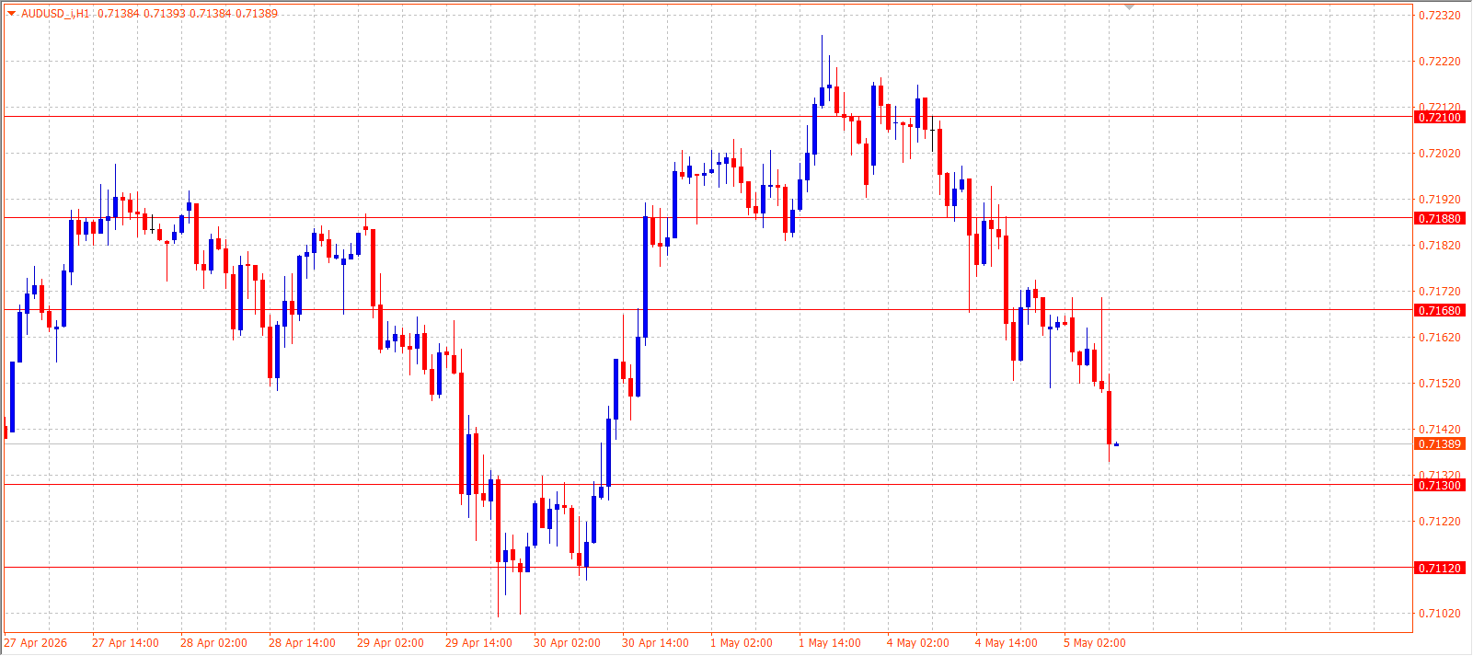The width and height of the screenshot is (1473, 656).
Task: Select the red 0.71300 price level tag
Action: (1439, 486)
